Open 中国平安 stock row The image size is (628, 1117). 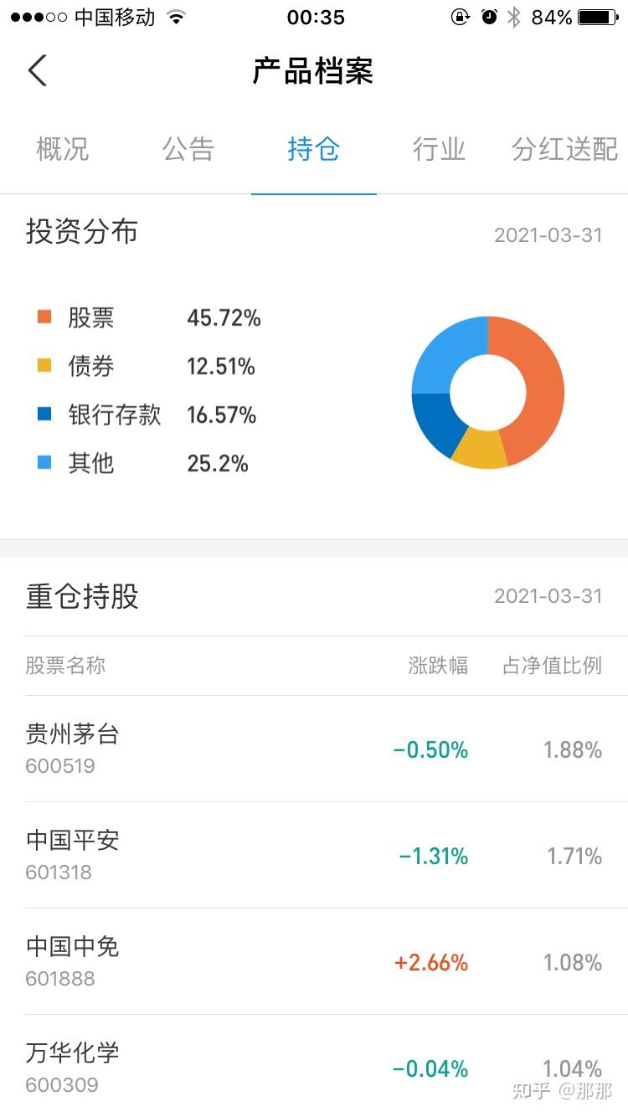314,855
